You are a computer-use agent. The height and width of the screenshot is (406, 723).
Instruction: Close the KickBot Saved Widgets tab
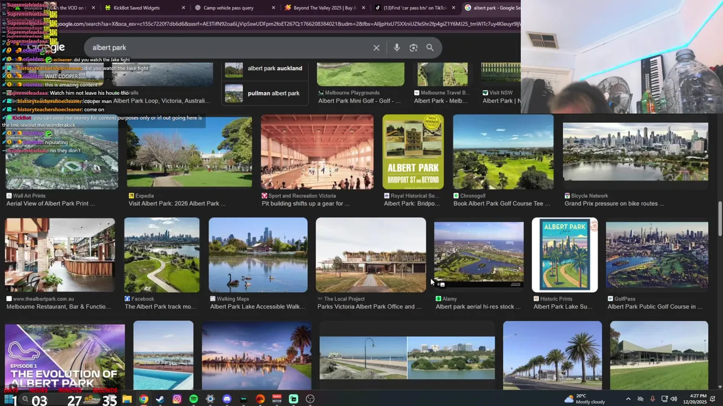tap(183, 8)
